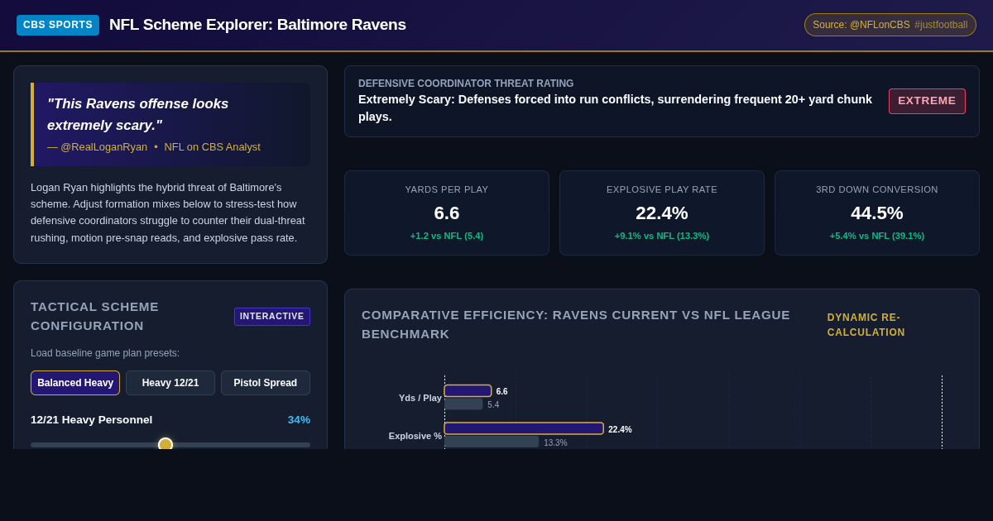The height and width of the screenshot is (521, 993).
Task: Click the CBS SPORTS logo badge
Action: tap(58, 25)
